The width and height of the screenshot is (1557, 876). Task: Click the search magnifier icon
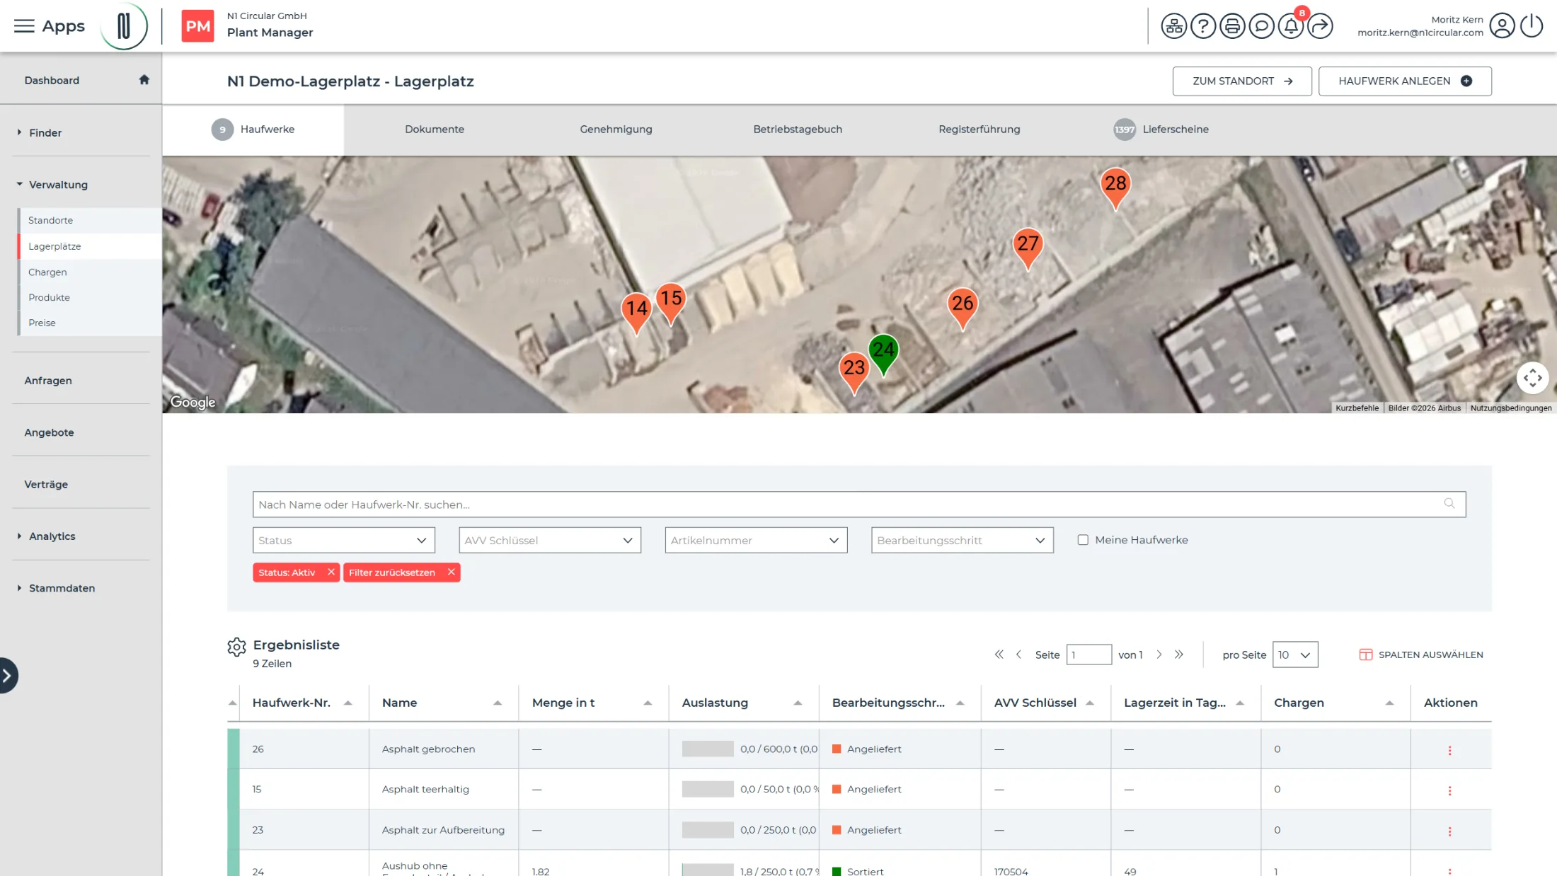pos(1449,504)
